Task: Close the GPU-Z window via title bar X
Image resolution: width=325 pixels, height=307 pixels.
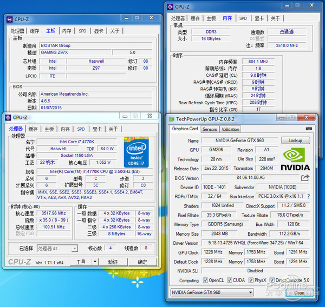Action: (x=307, y=117)
